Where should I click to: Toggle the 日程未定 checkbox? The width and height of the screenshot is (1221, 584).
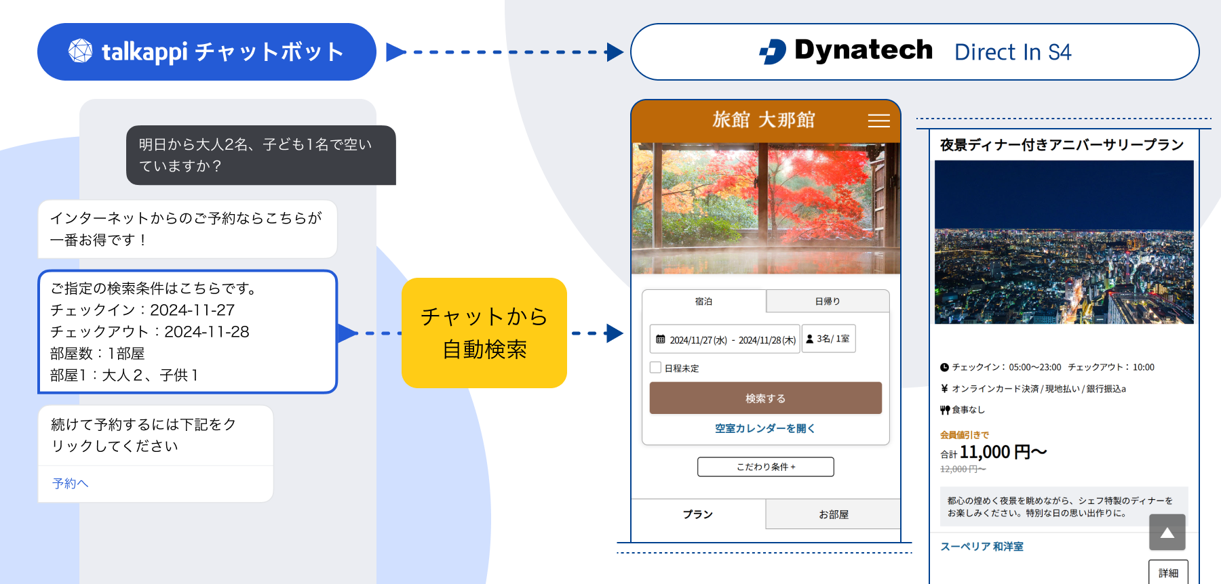tap(655, 367)
